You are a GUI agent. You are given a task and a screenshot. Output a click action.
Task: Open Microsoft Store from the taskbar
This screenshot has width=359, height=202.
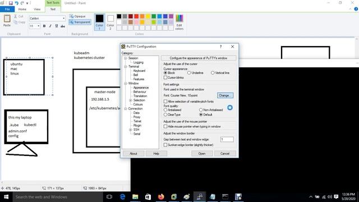(148, 197)
